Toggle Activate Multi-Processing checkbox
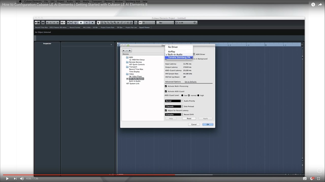Image resolution: width=325 pixels, height=182 pixels. [x=166, y=86]
